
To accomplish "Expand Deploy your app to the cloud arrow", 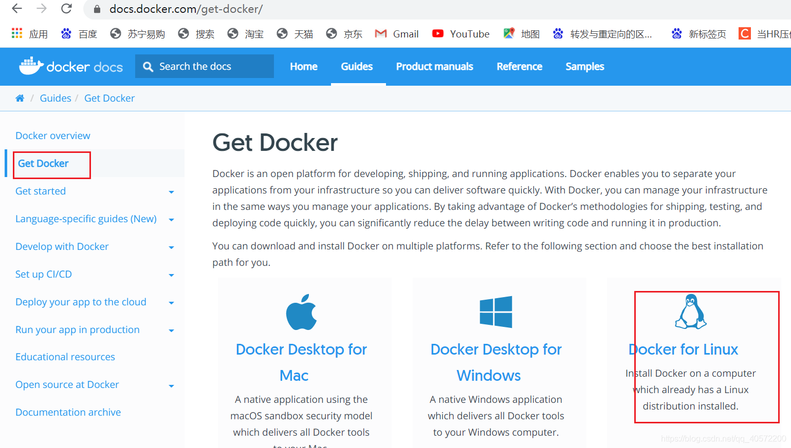I will 172,303.
